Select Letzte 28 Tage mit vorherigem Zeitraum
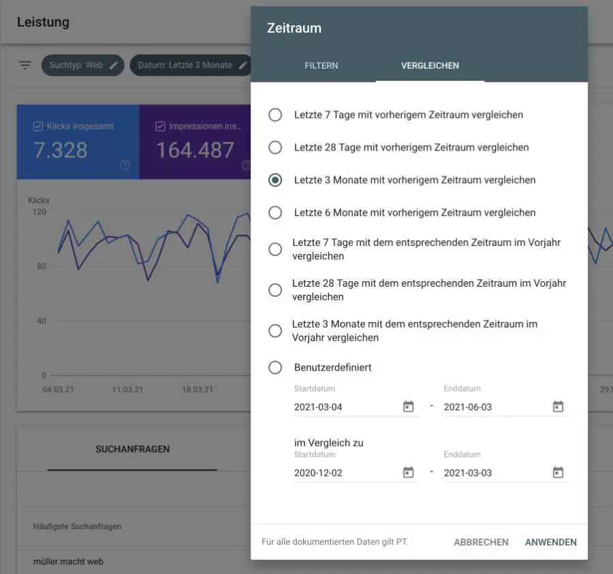 (x=275, y=147)
